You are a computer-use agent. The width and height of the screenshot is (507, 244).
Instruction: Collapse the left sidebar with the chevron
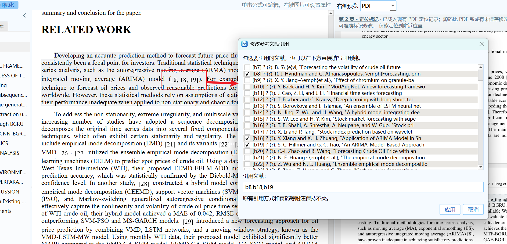coord(24,15)
